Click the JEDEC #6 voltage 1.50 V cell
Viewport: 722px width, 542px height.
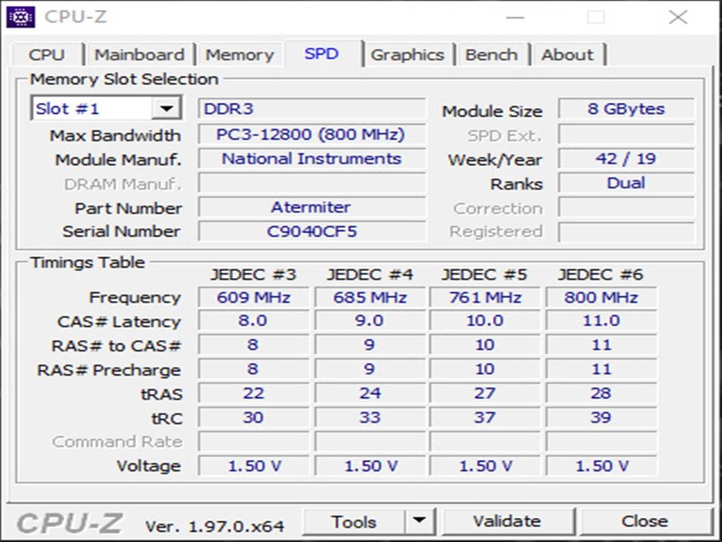pos(601,466)
